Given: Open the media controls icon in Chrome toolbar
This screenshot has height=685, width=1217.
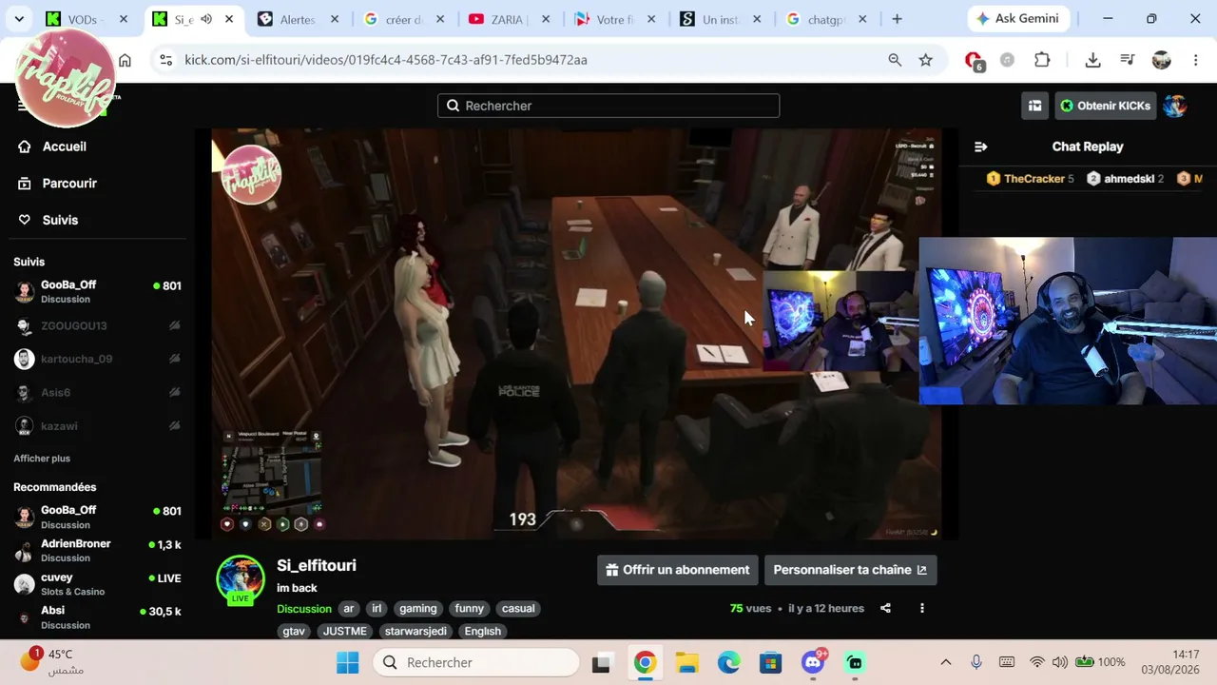Looking at the screenshot, I should coord(1128,60).
